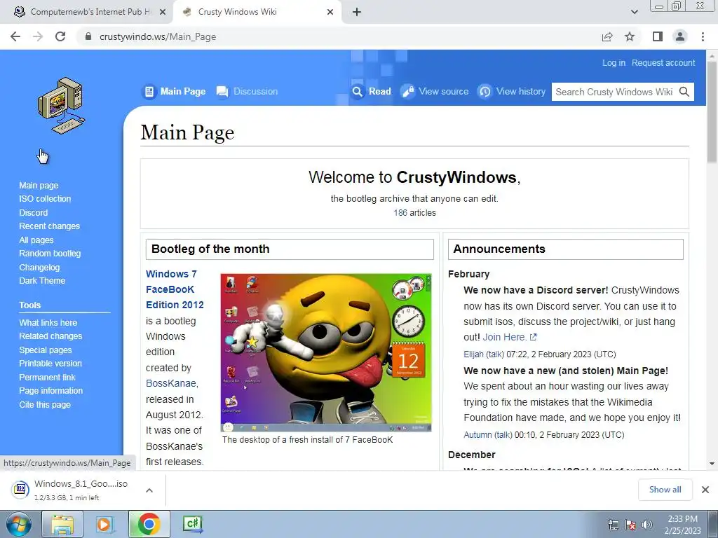Switch to Dark Theme from sidebar
The width and height of the screenshot is (718, 538).
tap(42, 281)
